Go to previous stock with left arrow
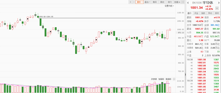The height and width of the screenshot is (93, 221). (188, 3)
